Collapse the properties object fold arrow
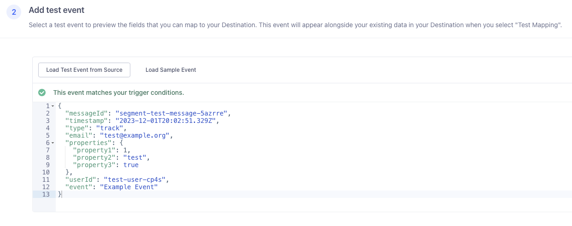The width and height of the screenshot is (572, 226). click(53, 143)
